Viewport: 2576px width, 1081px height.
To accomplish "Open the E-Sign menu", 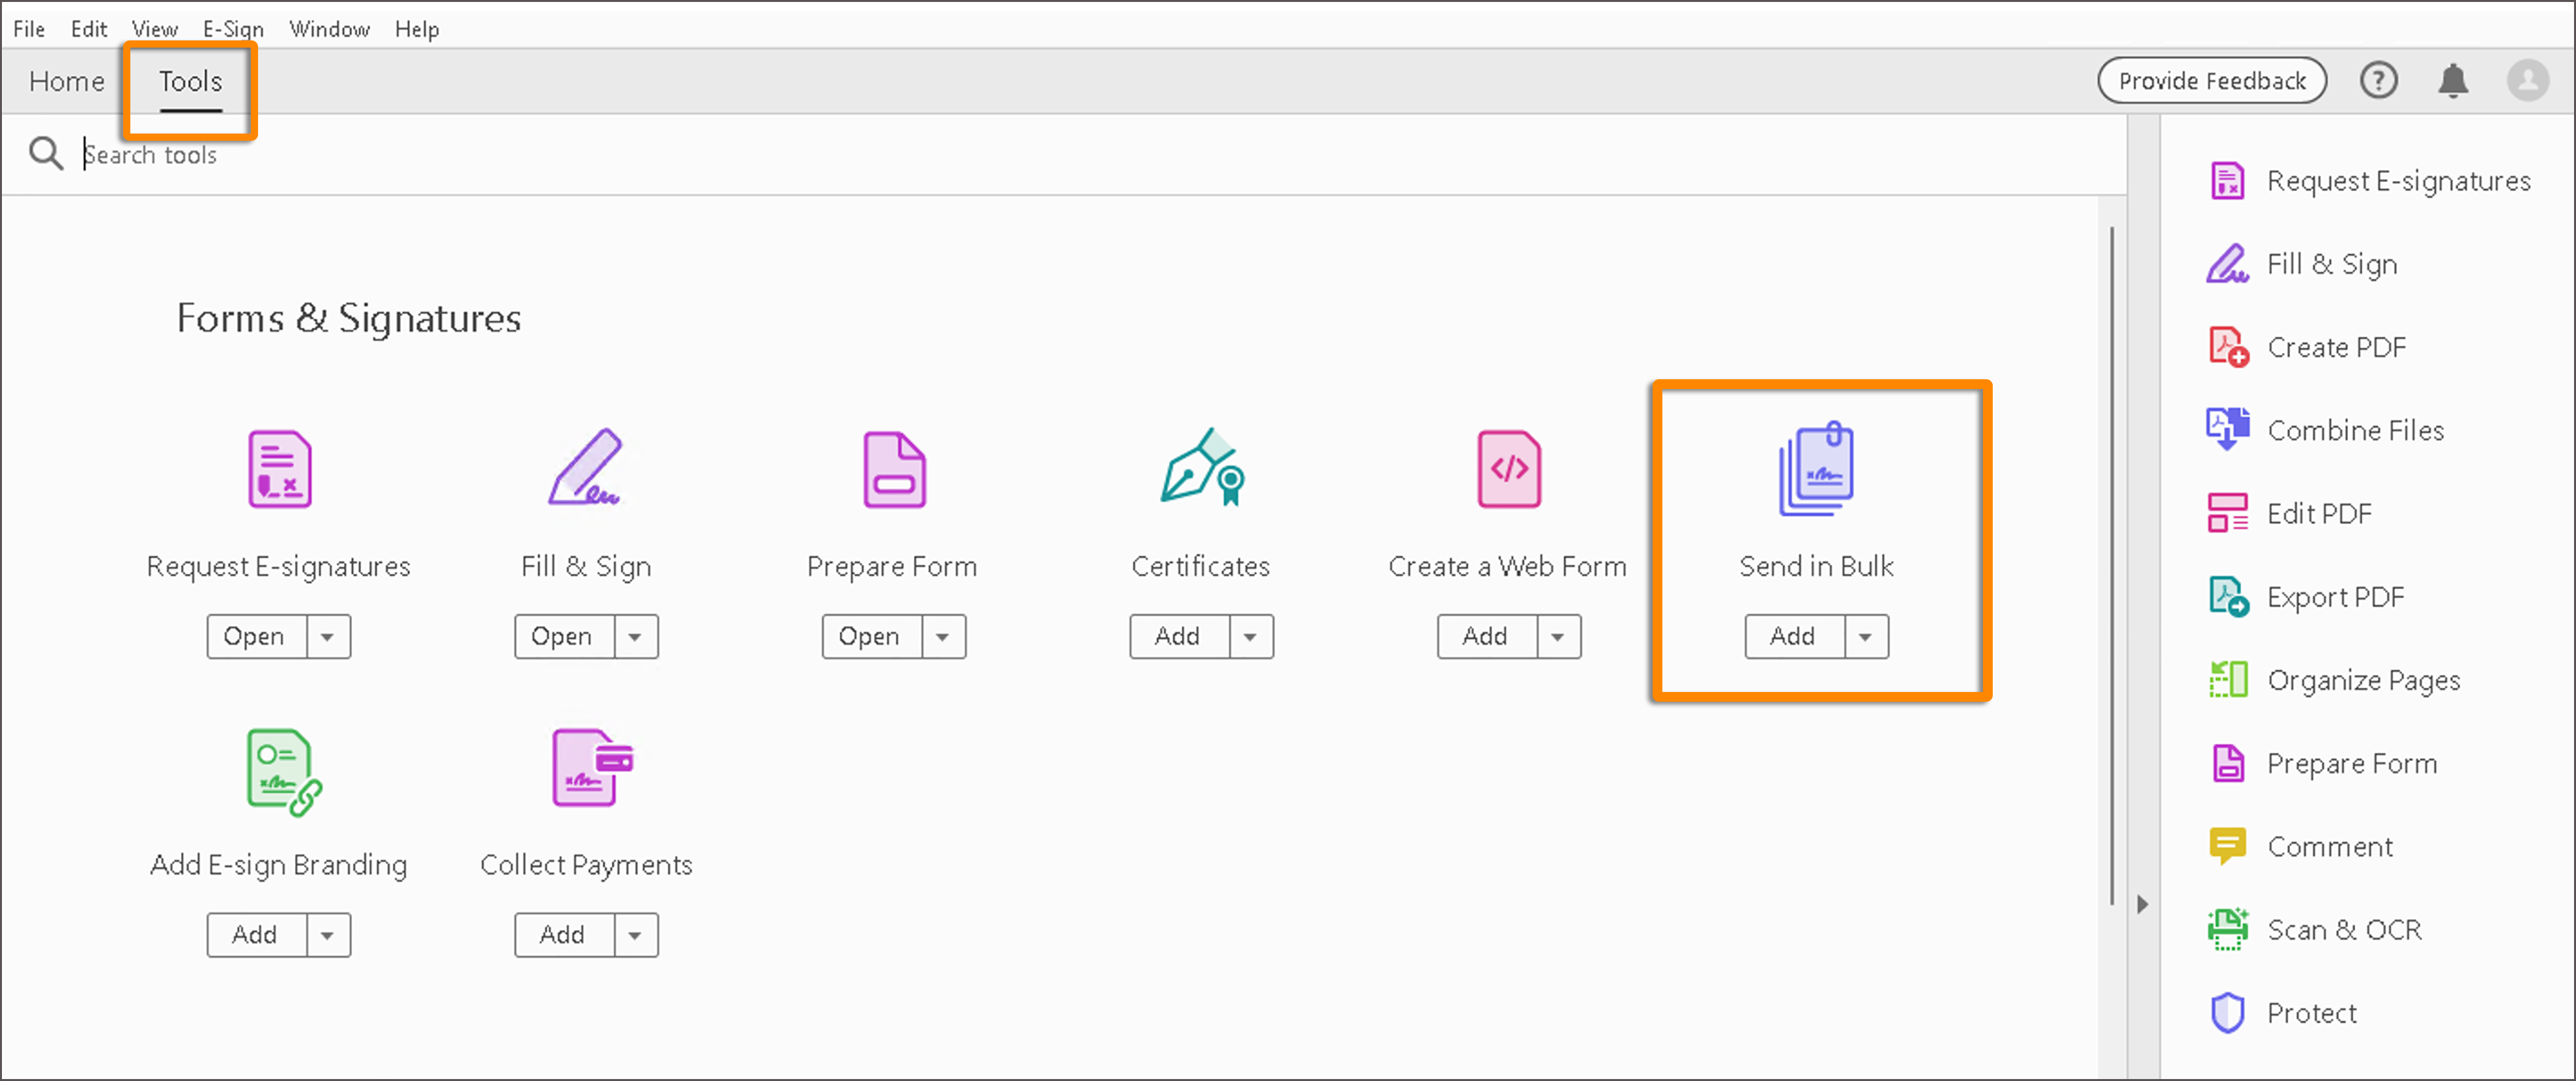I will click(232, 28).
